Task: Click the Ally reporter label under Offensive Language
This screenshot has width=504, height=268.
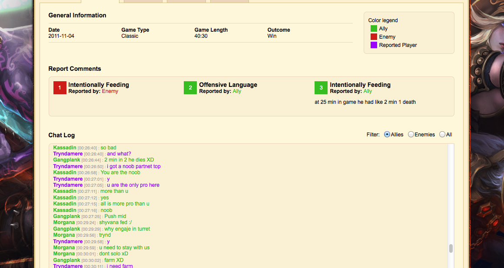Action: point(237,91)
